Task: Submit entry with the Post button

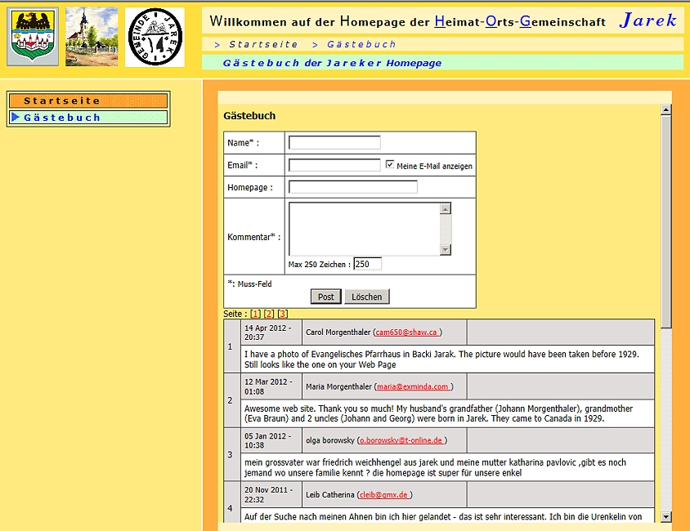Action: [325, 297]
